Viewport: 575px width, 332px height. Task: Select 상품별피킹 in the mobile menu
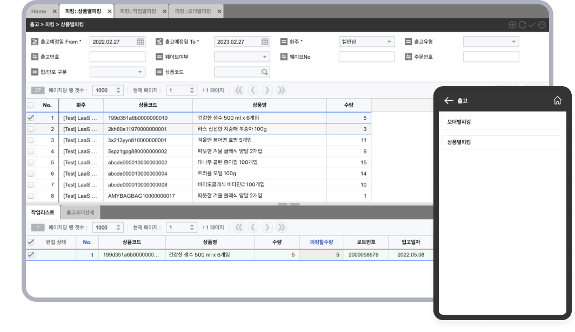(501, 142)
